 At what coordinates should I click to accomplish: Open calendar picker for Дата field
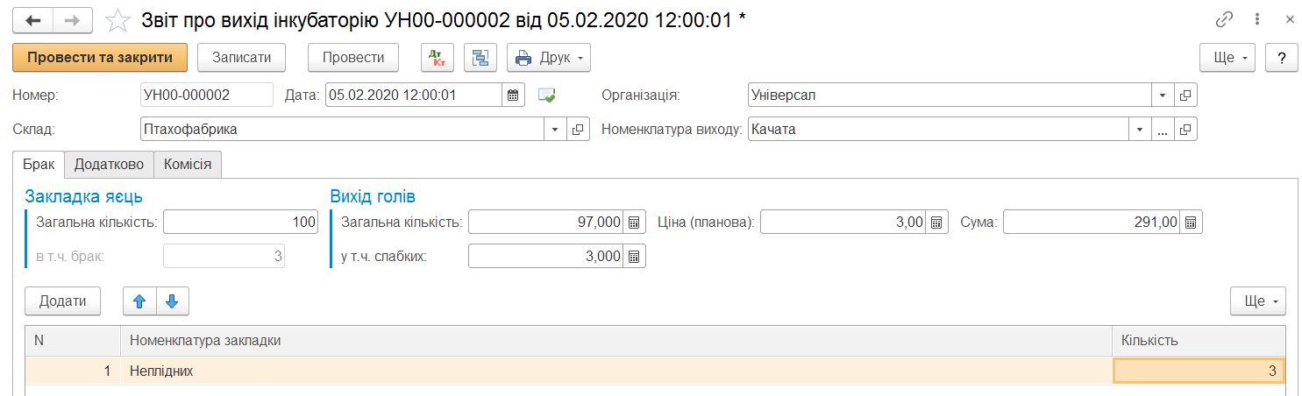514,95
